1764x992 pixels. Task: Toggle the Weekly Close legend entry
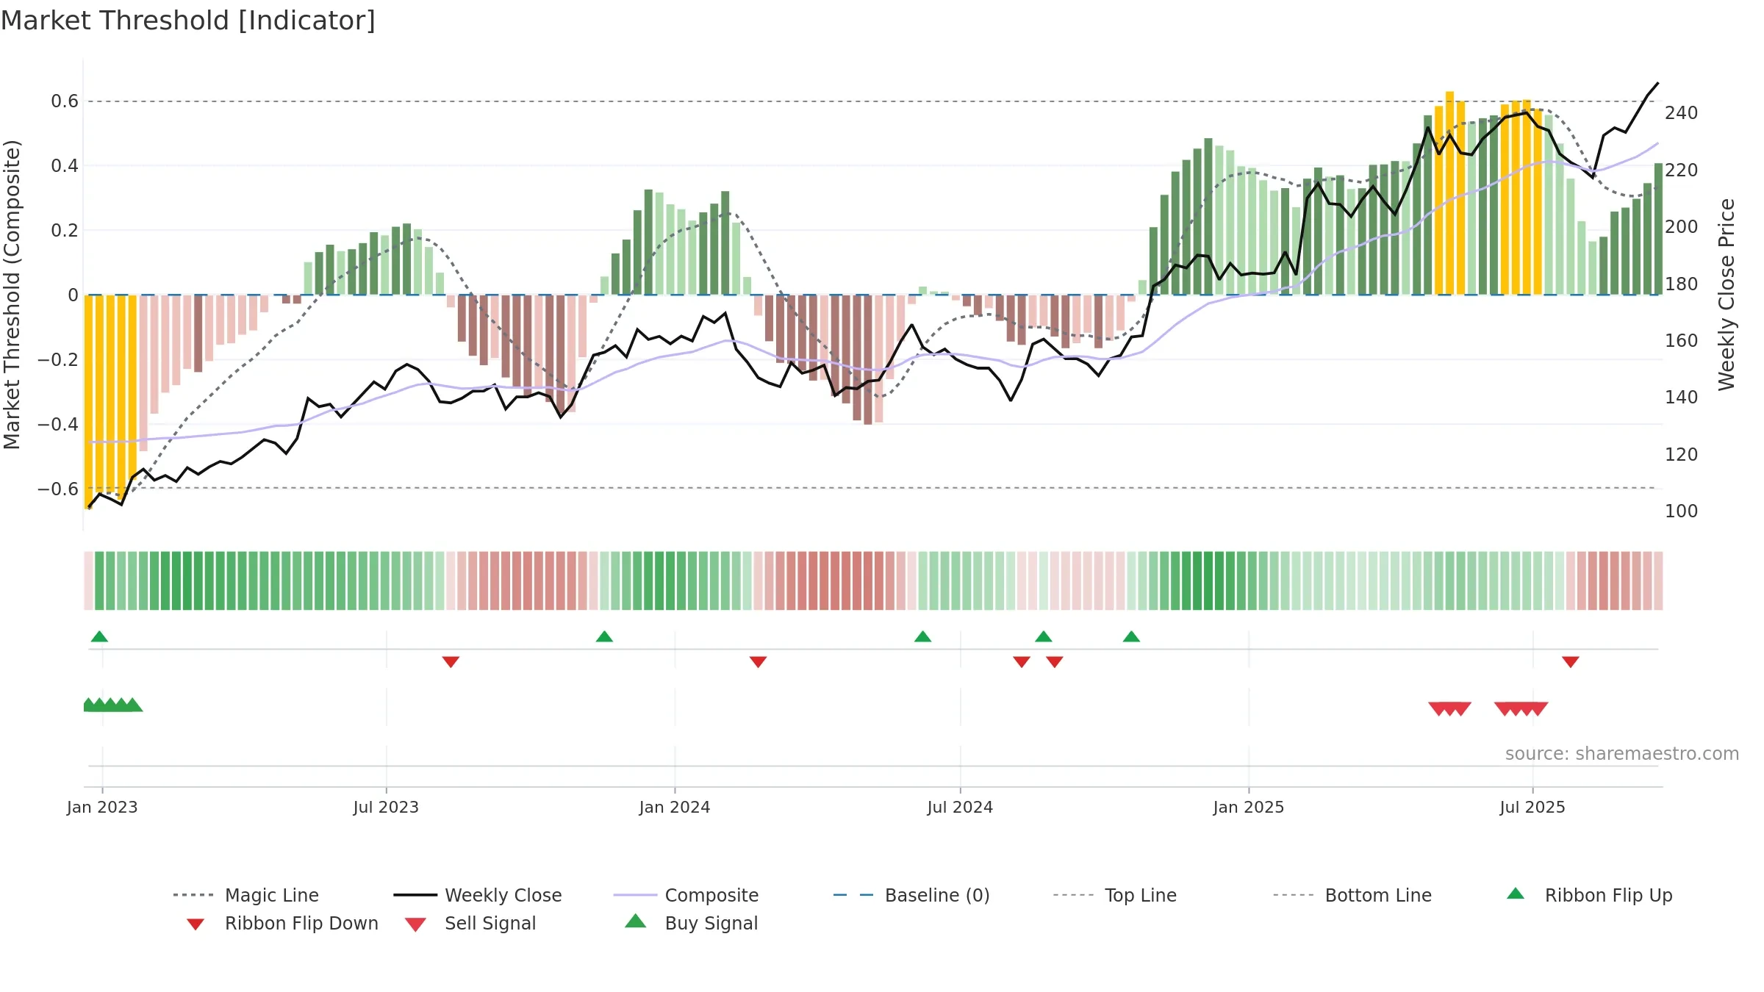[478, 895]
